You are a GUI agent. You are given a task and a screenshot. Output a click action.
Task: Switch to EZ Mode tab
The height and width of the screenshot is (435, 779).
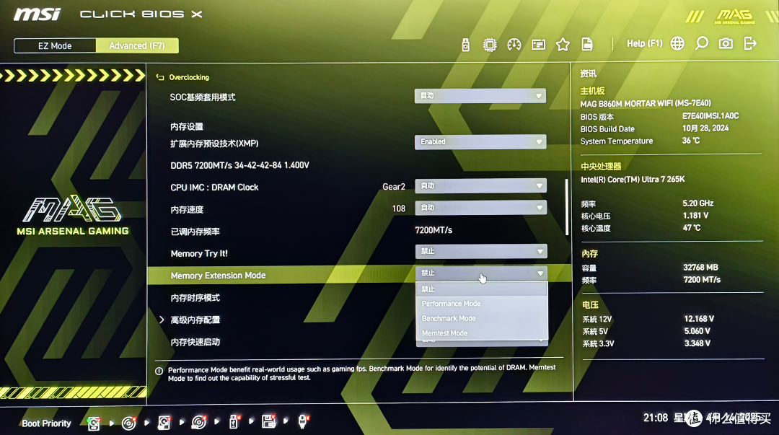[55, 45]
